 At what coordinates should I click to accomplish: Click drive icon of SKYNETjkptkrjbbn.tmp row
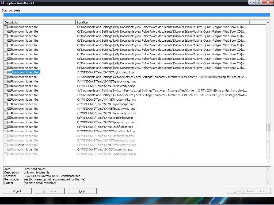pos(10,118)
